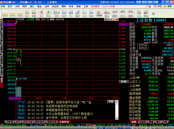Viewport: 174px width, 129px height.
Task: Click the Level-2行情 menu item
Action: (109, 6)
